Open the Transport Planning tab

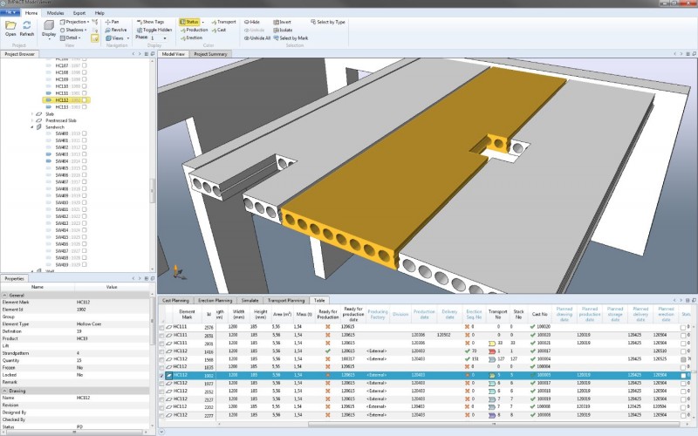(x=286, y=300)
